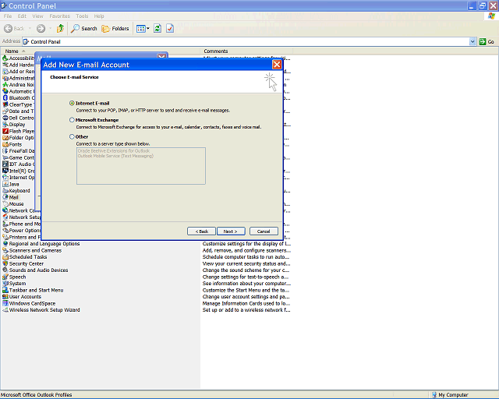499x399 pixels.
Task: Toggle the Folders pane button
Action: 115,29
